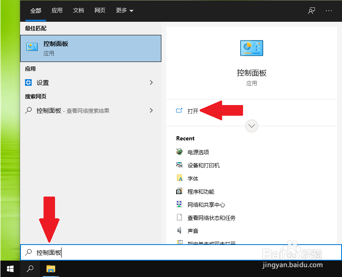The width and height of the screenshot is (342, 277).
Task: Switch to the 网页 tab
Action: (x=100, y=10)
